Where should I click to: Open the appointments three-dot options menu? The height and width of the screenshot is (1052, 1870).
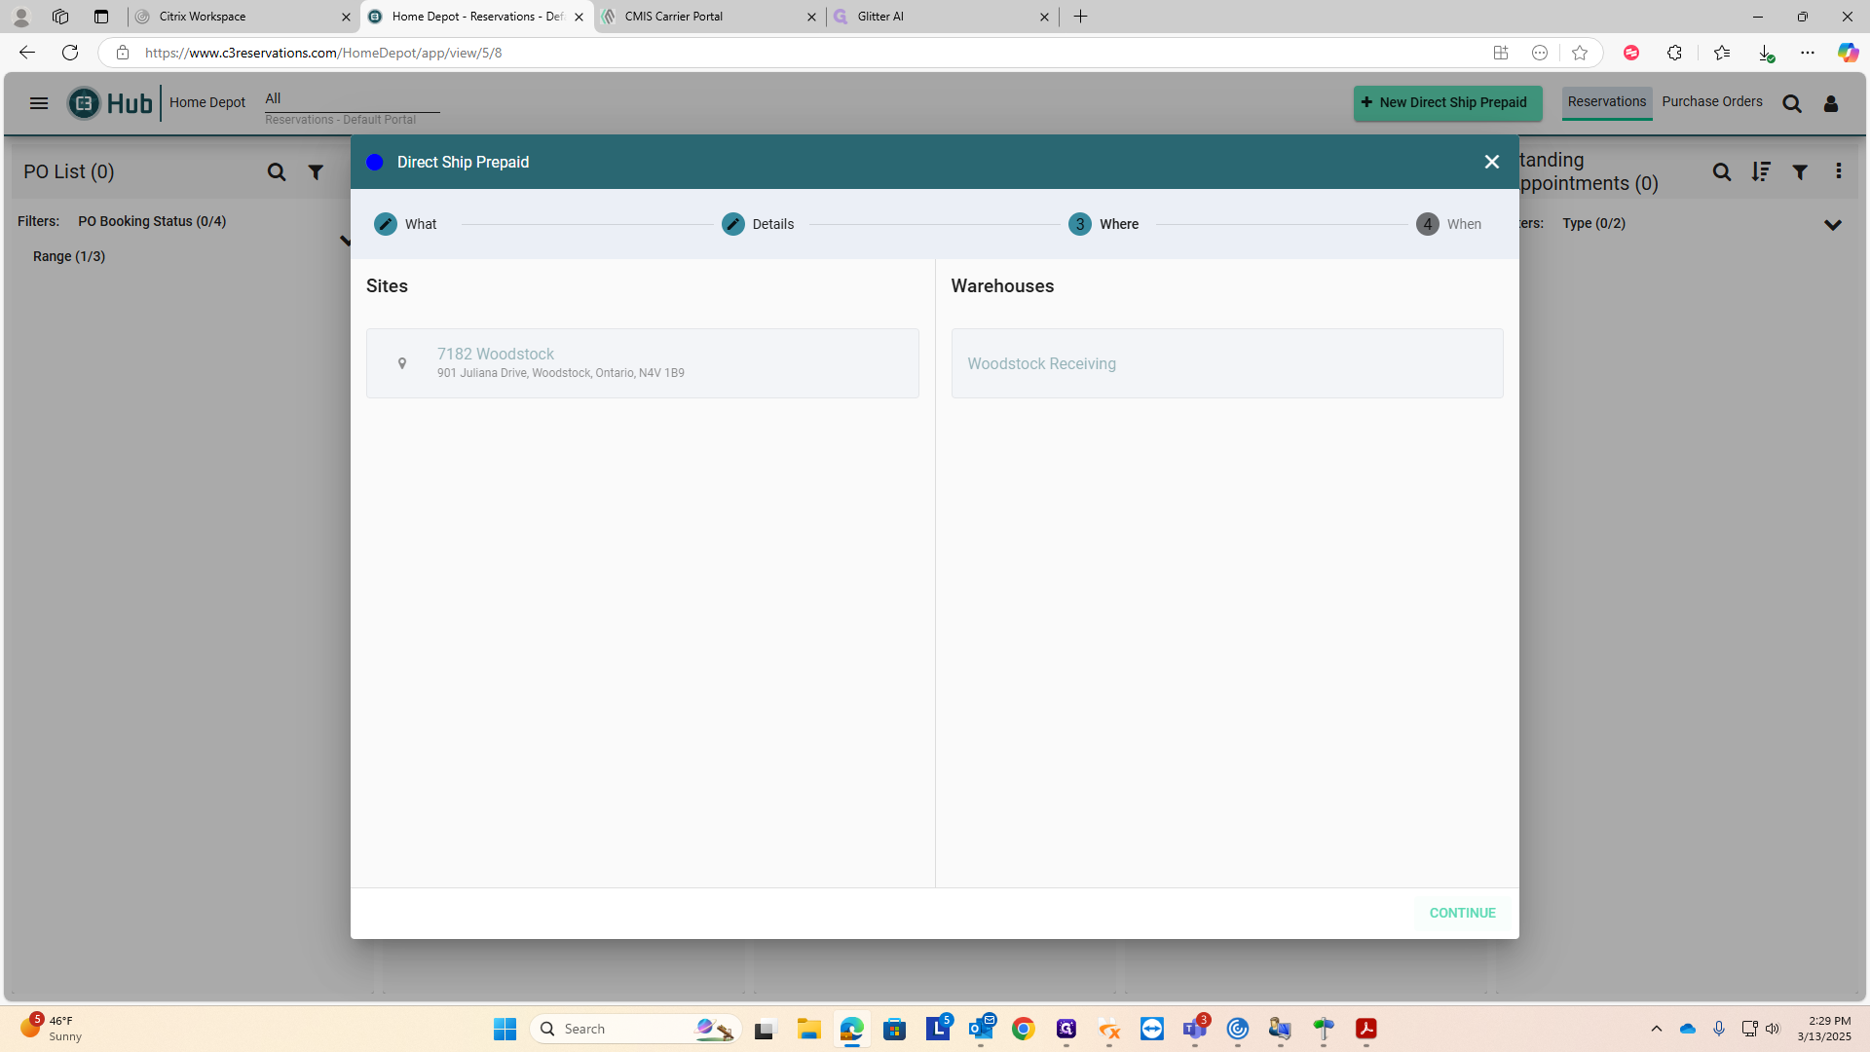click(x=1838, y=171)
